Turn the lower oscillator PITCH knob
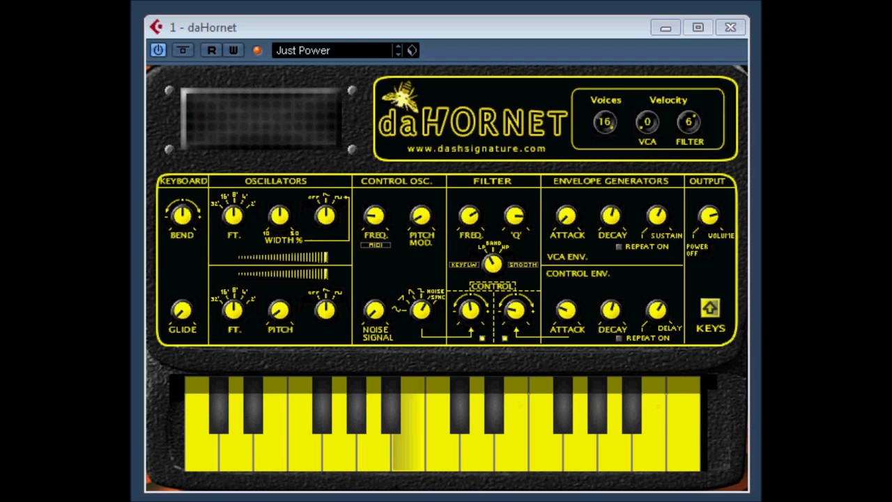This screenshot has height=502, width=892. click(279, 310)
